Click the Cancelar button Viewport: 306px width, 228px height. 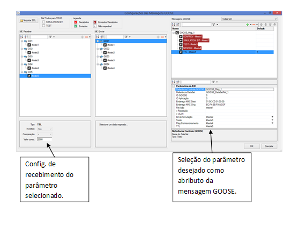tap(269, 146)
